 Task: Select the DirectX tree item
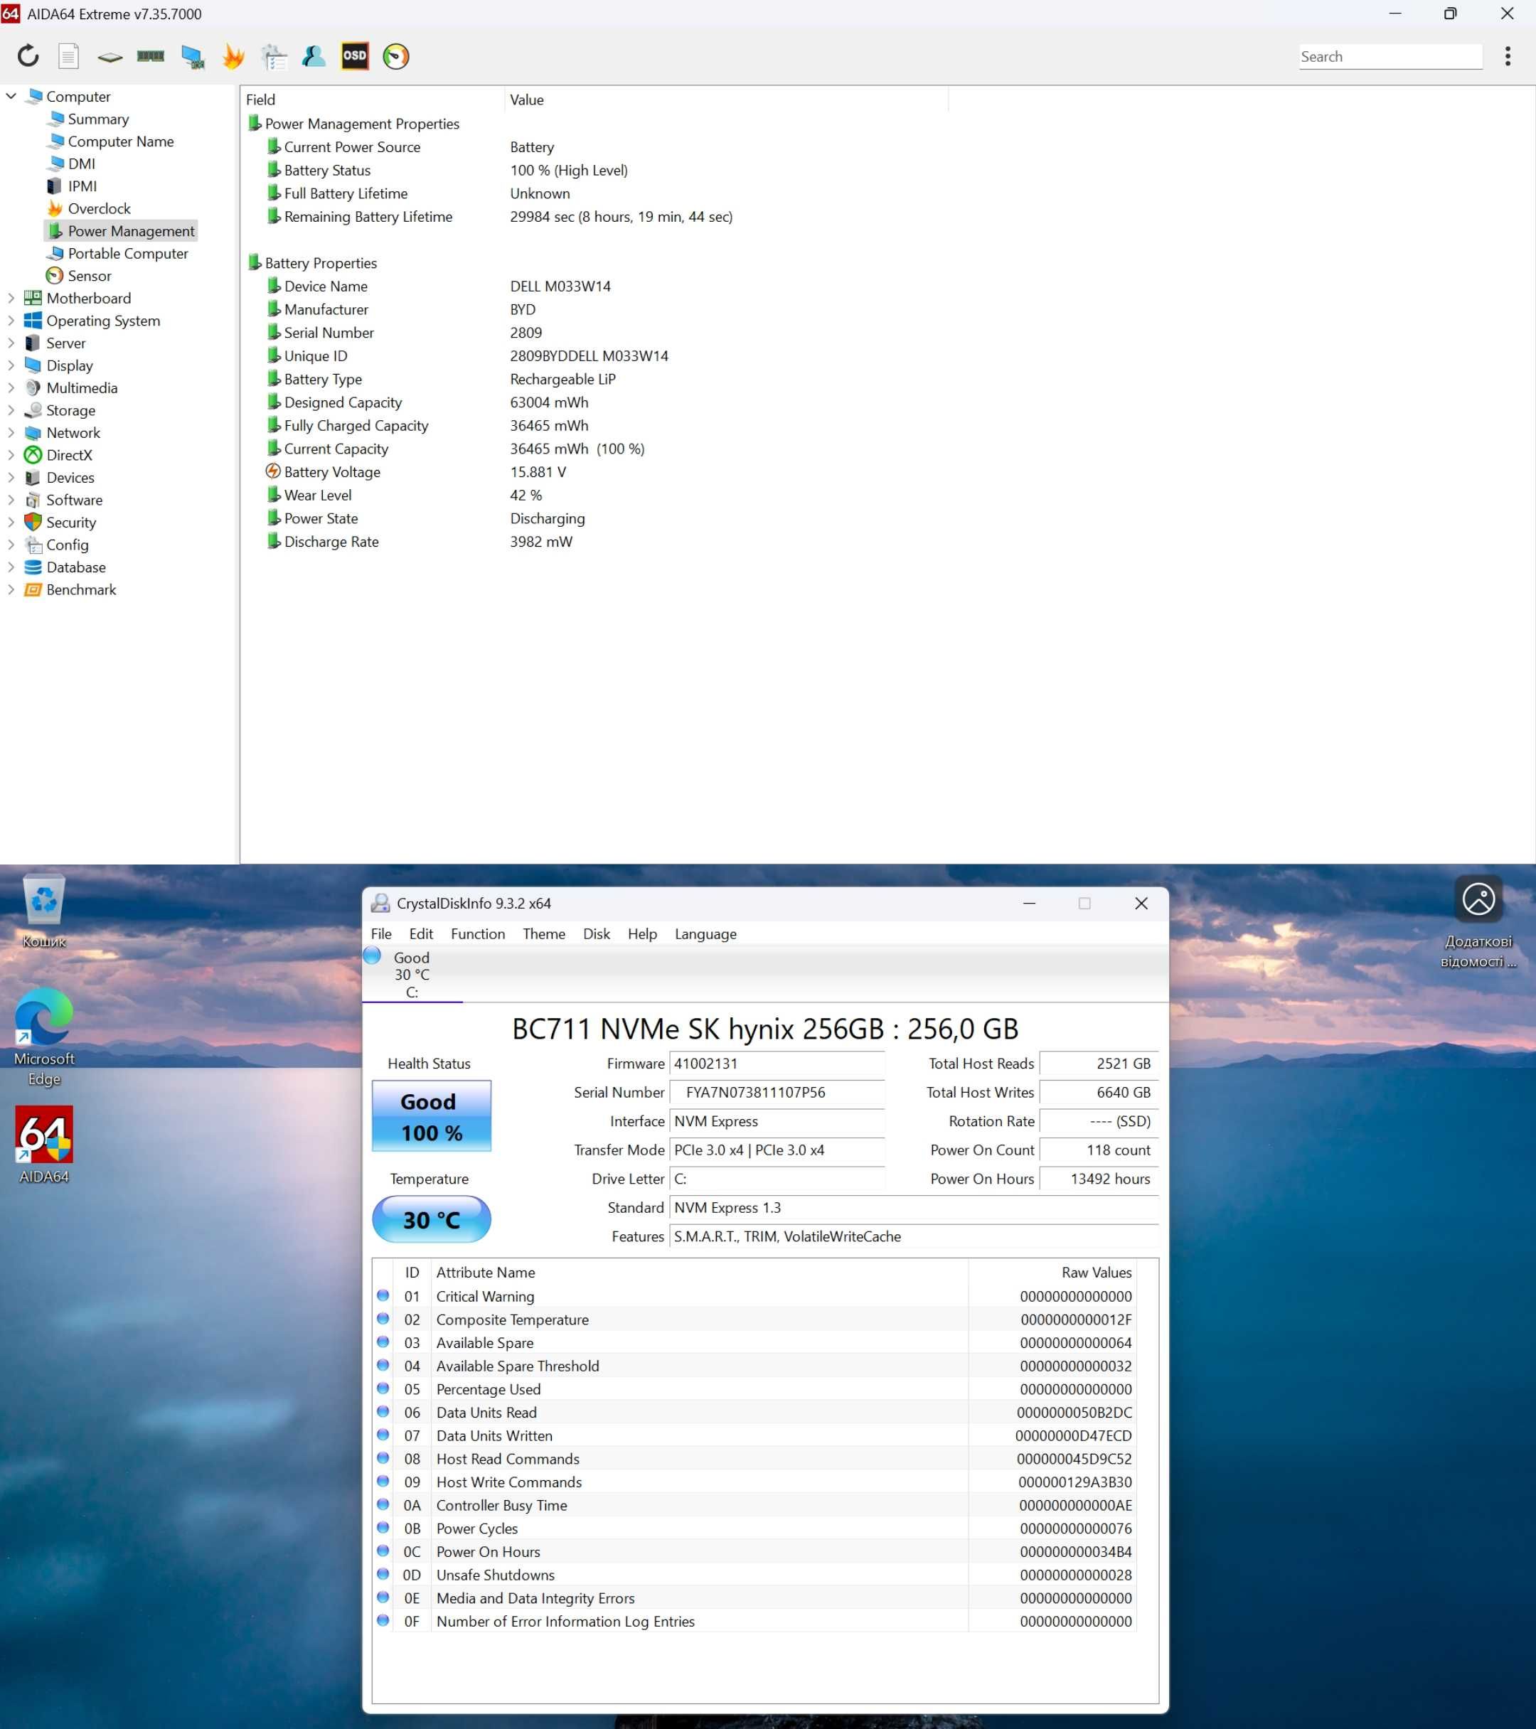(x=58, y=455)
